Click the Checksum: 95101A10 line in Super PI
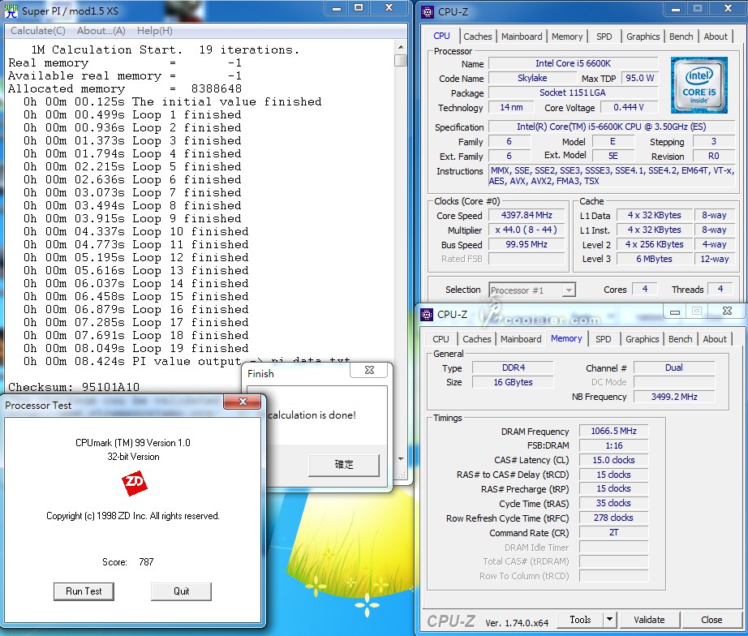The image size is (748, 636). click(74, 387)
